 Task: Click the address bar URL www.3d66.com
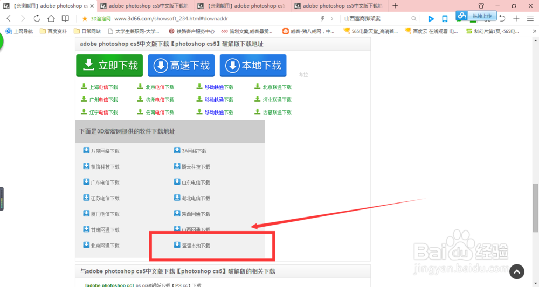171,18
